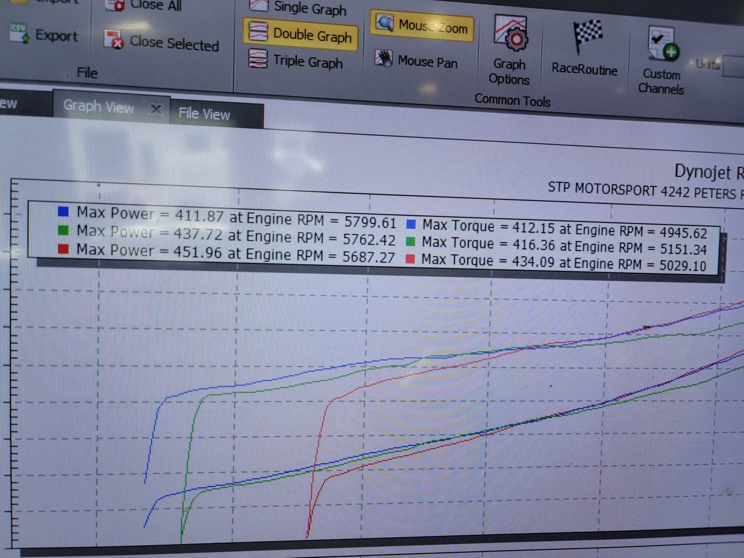
Task: Click the Triple Graph layout icon
Action: pyautogui.click(x=258, y=58)
